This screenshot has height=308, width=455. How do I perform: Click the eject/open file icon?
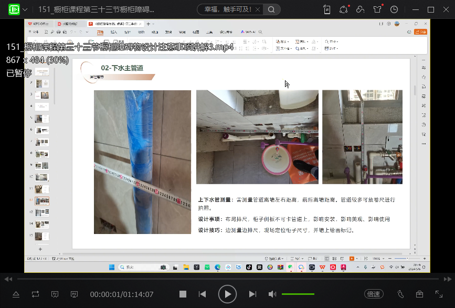[x=16, y=294]
